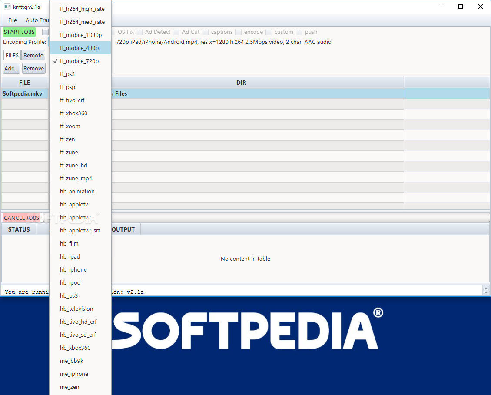Image resolution: width=491 pixels, height=395 pixels.
Task: Click the START JOBS button
Action: pos(19,32)
